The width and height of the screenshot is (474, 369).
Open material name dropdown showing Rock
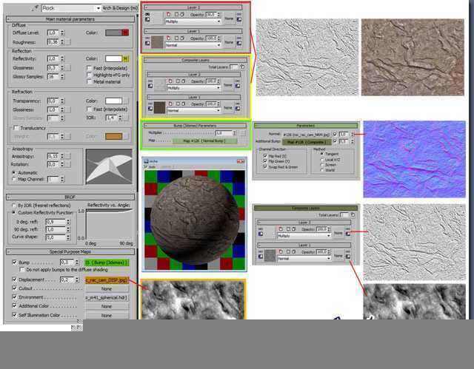pos(98,8)
